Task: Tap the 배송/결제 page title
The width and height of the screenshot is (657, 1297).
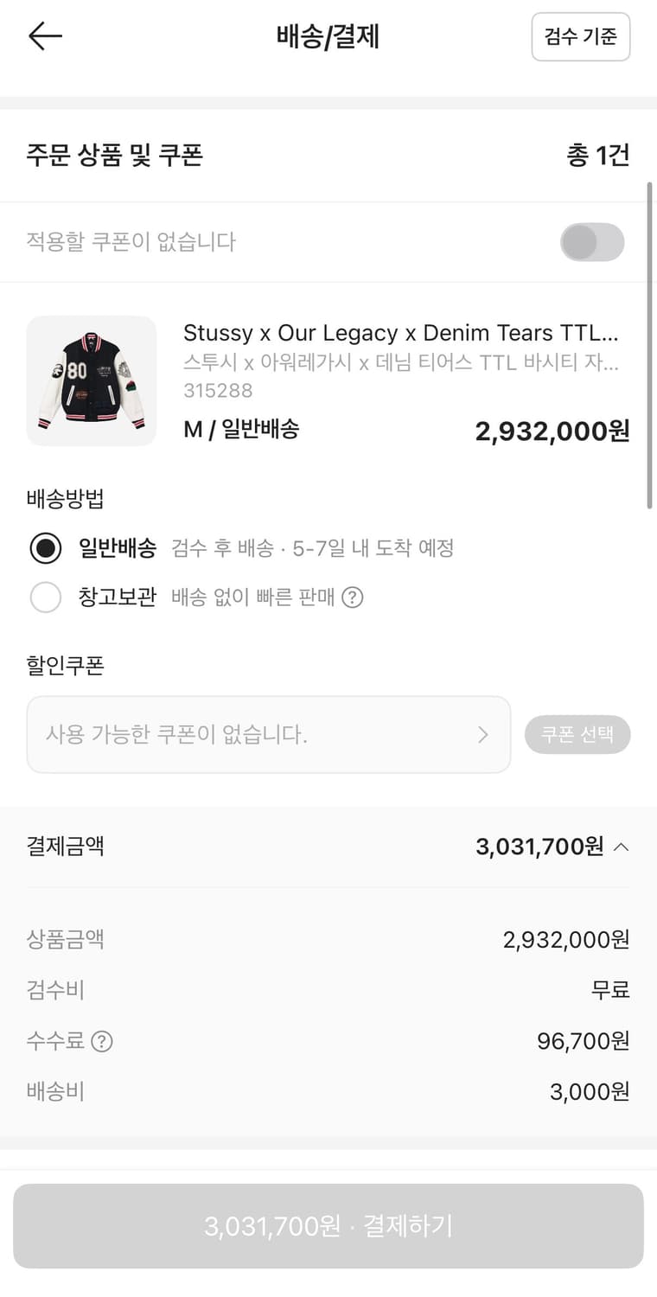Action: (x=328, y=36)
